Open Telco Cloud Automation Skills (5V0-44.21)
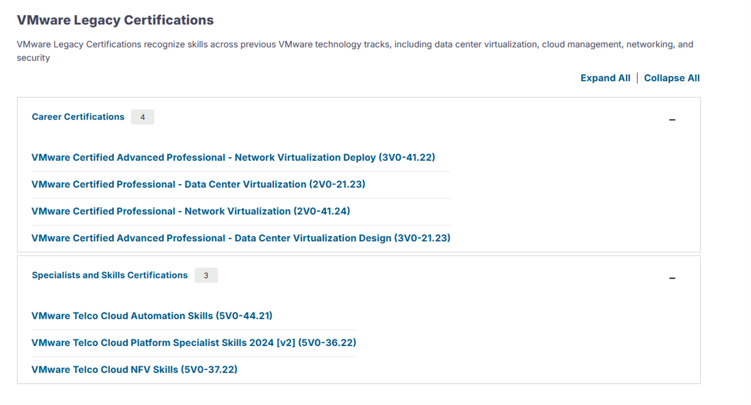Screen dimensions: 751x405 pyautogui.click(x=152, y=316)
